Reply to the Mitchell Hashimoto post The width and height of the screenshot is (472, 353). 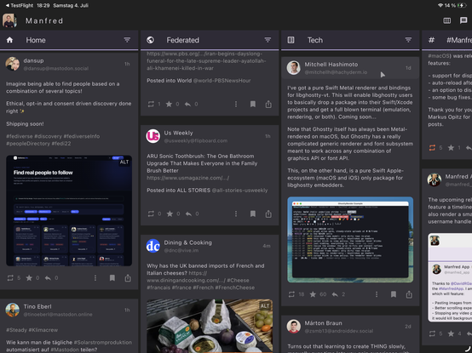[335, 294]
